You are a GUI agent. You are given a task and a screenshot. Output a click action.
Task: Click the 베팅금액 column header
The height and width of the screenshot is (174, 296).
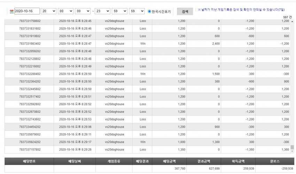click(x=169, y=161)
